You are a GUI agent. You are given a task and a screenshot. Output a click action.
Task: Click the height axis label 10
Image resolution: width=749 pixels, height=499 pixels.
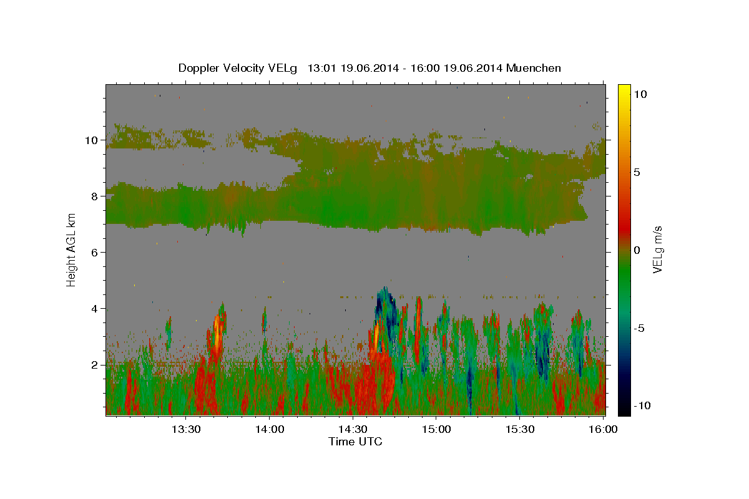(92, 140)
